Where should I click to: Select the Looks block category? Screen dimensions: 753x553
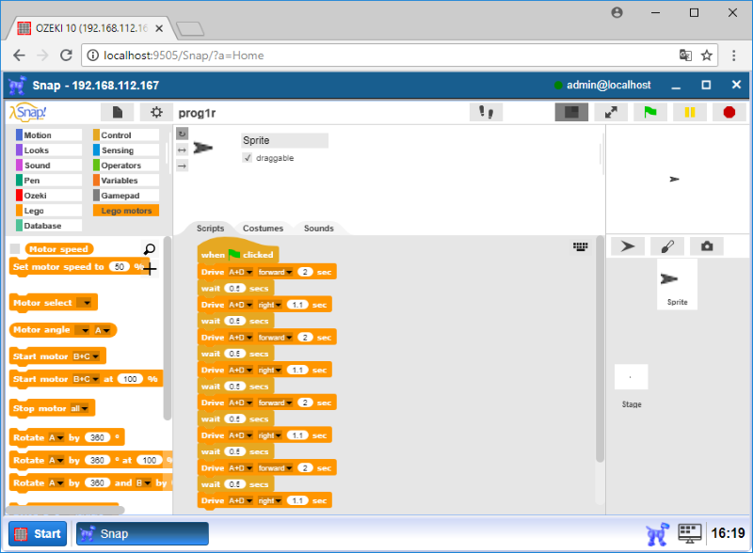(x=49, y=150)
